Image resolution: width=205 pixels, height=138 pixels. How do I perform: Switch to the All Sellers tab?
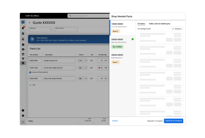pyautogui.click(x=141, y=24)
